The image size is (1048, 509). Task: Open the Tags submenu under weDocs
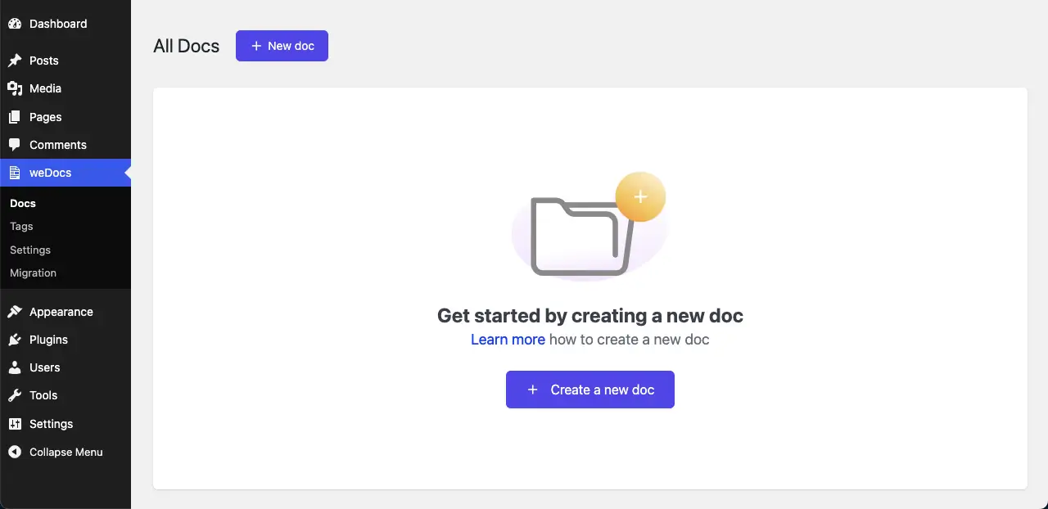pyautogui.click(x=21, y=226)
